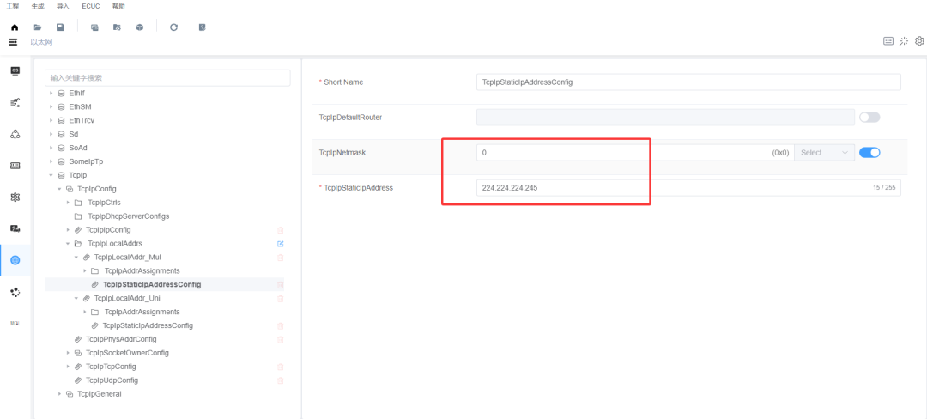
Task: Open the memory chip sidebar icon
Action: click(x=15, y=166)
